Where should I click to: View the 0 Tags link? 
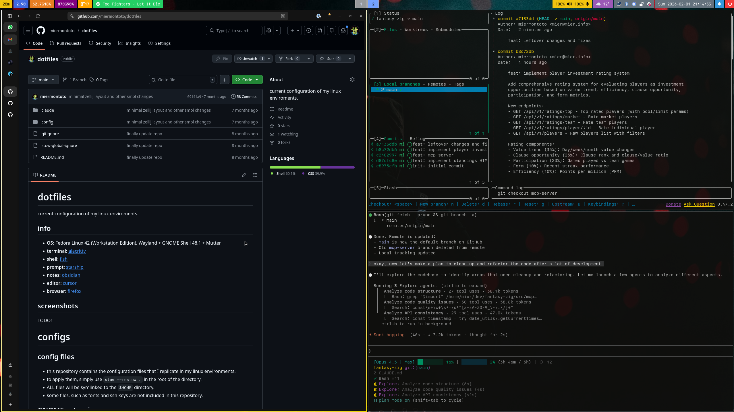click(99, 80)
